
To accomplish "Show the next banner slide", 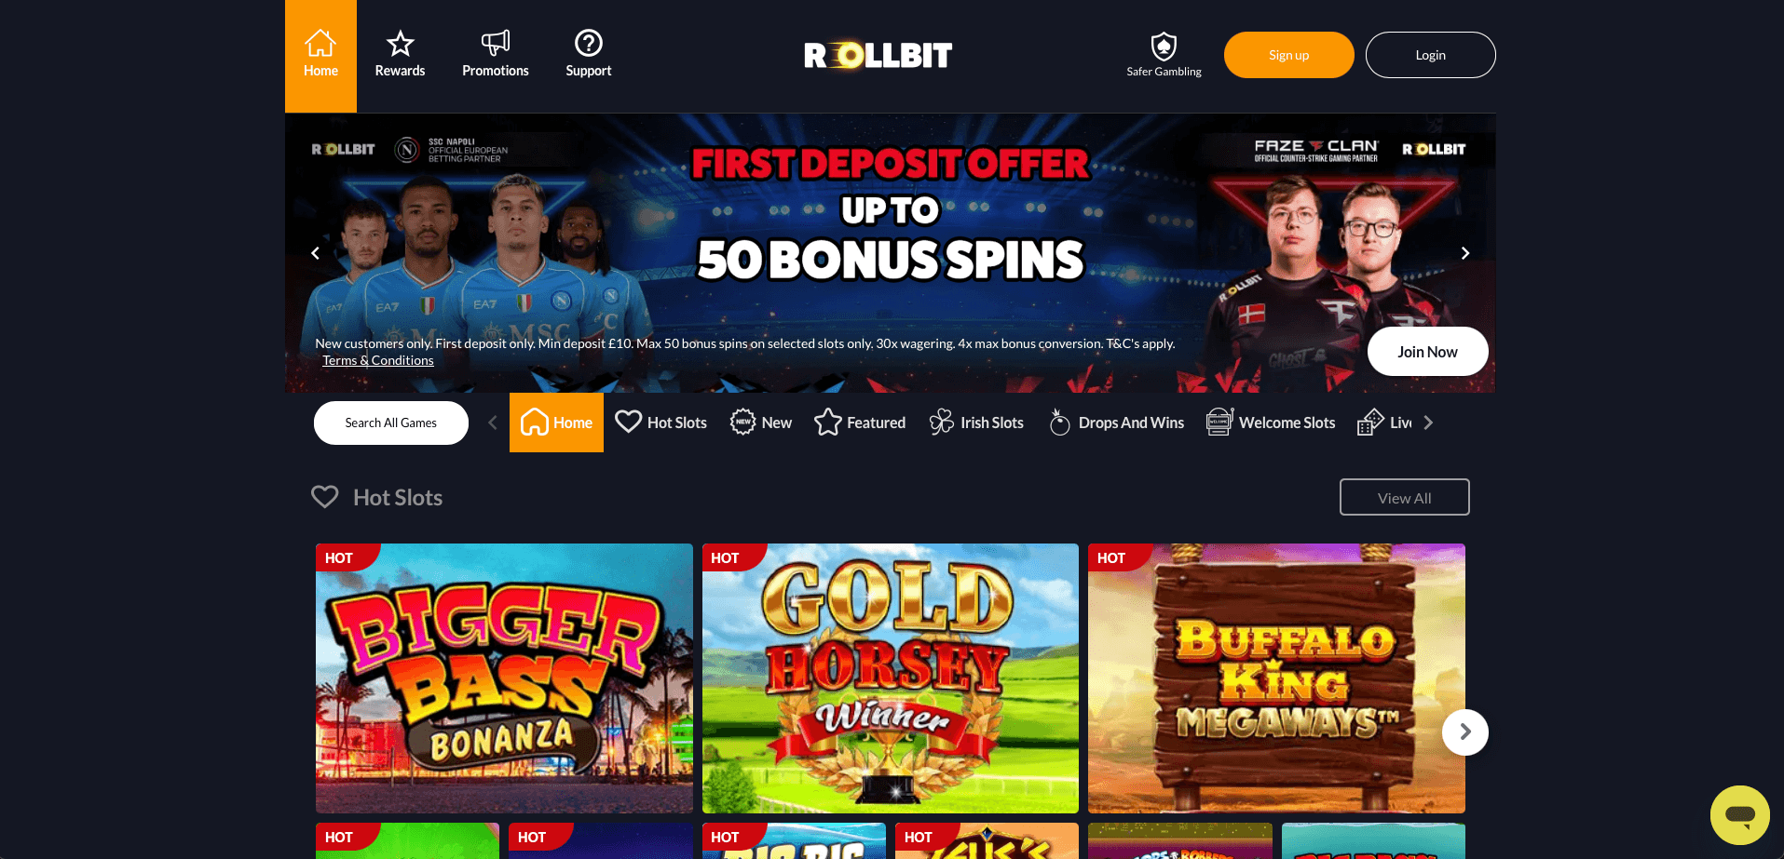I will (1464, 253).
